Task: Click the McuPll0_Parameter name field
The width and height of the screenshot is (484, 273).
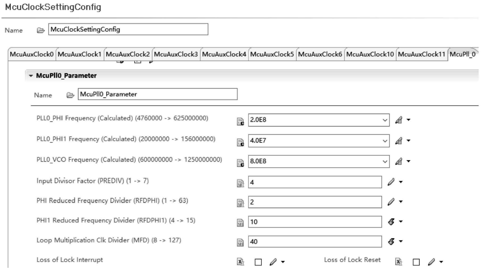Action: 158,94
